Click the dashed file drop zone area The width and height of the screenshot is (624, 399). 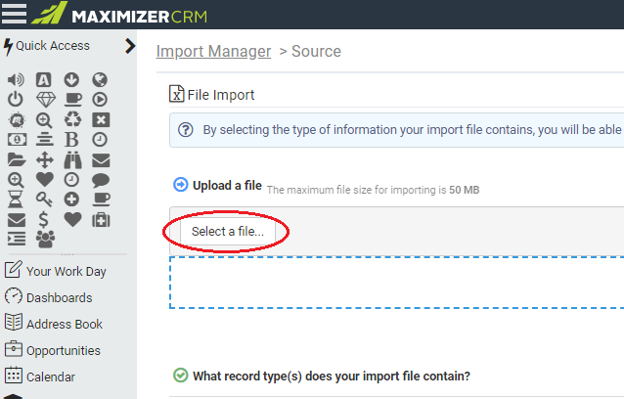[x=396, y=283]
